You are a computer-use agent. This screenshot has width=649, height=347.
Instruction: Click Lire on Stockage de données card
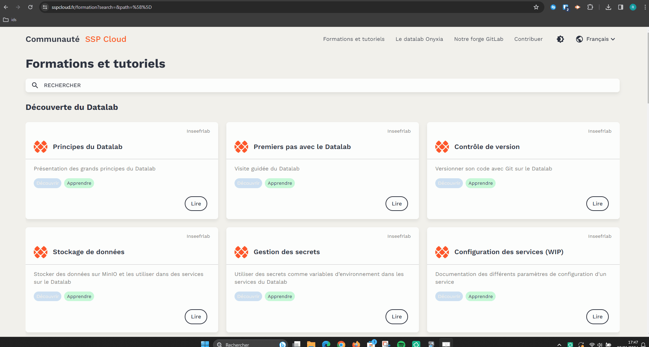196,317
